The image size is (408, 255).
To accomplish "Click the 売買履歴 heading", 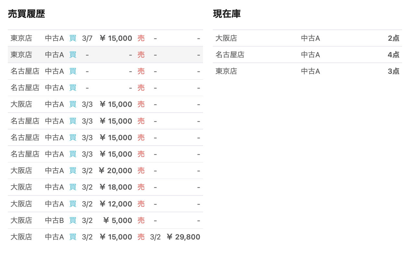I will pyautogui.click(x=26, y=14).
